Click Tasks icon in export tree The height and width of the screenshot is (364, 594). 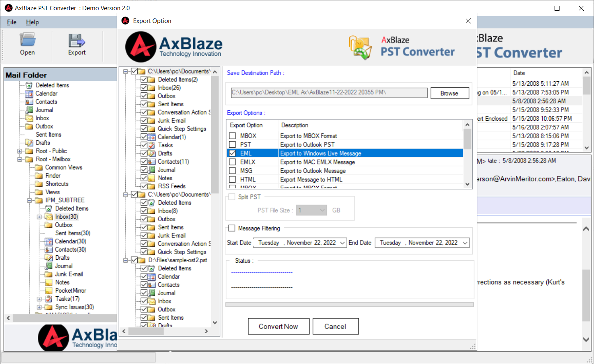pyautogui.click(x=152, y=145)
